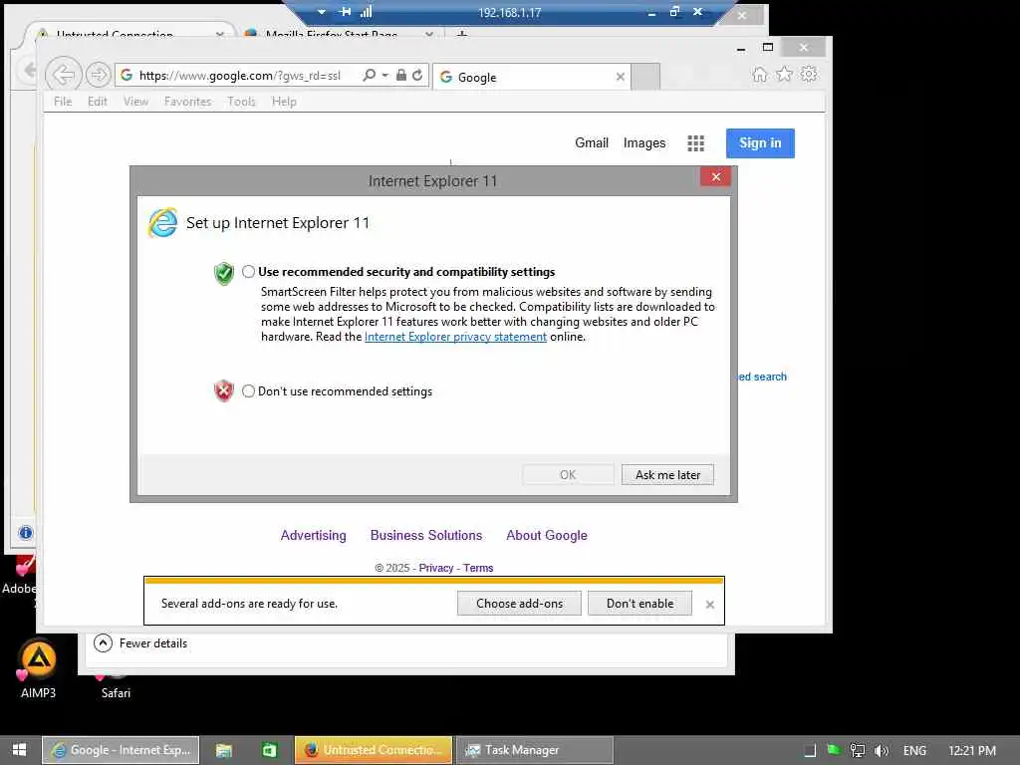
Task: Switch to Untrusted Connection Firefox taskbar item
Action: tap(374, 750)
